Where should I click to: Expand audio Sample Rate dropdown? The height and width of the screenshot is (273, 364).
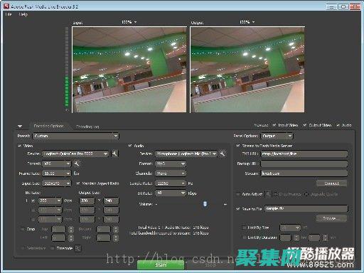[171, 183]
